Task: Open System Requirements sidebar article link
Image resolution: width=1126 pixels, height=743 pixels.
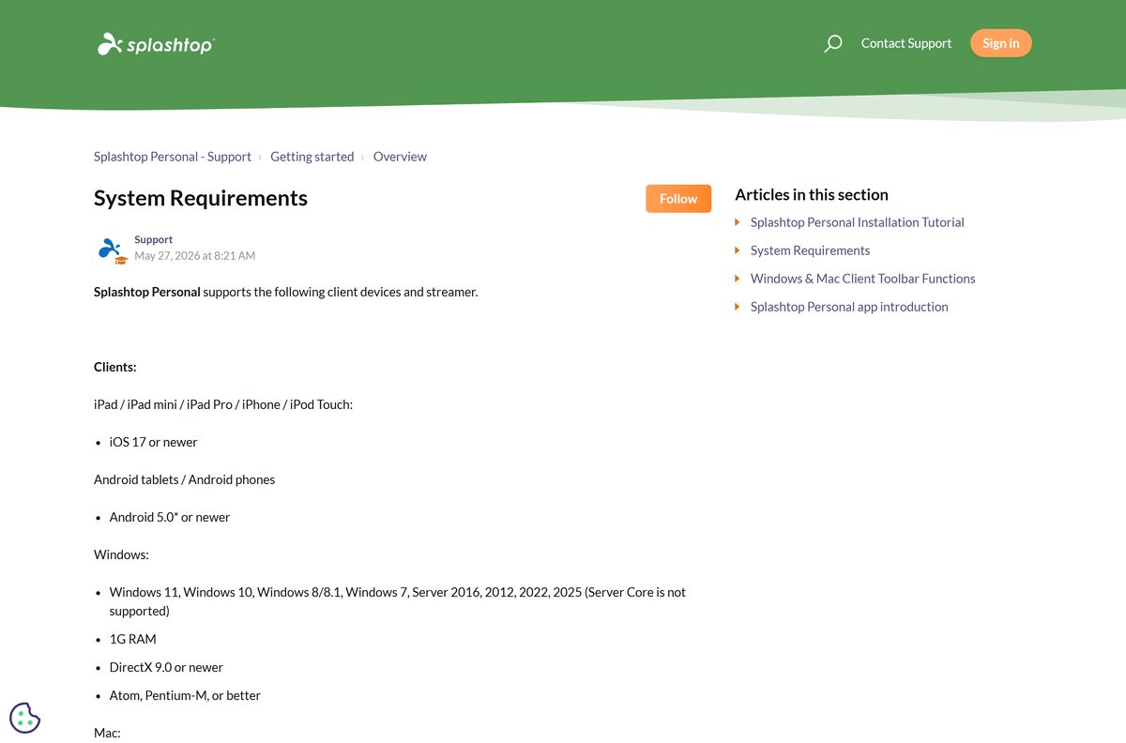Action: tap(810, 250)
